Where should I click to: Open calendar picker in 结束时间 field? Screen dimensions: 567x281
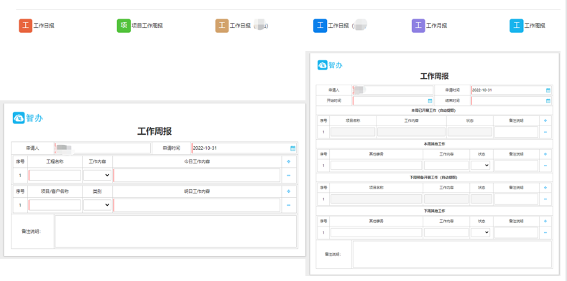548,101
